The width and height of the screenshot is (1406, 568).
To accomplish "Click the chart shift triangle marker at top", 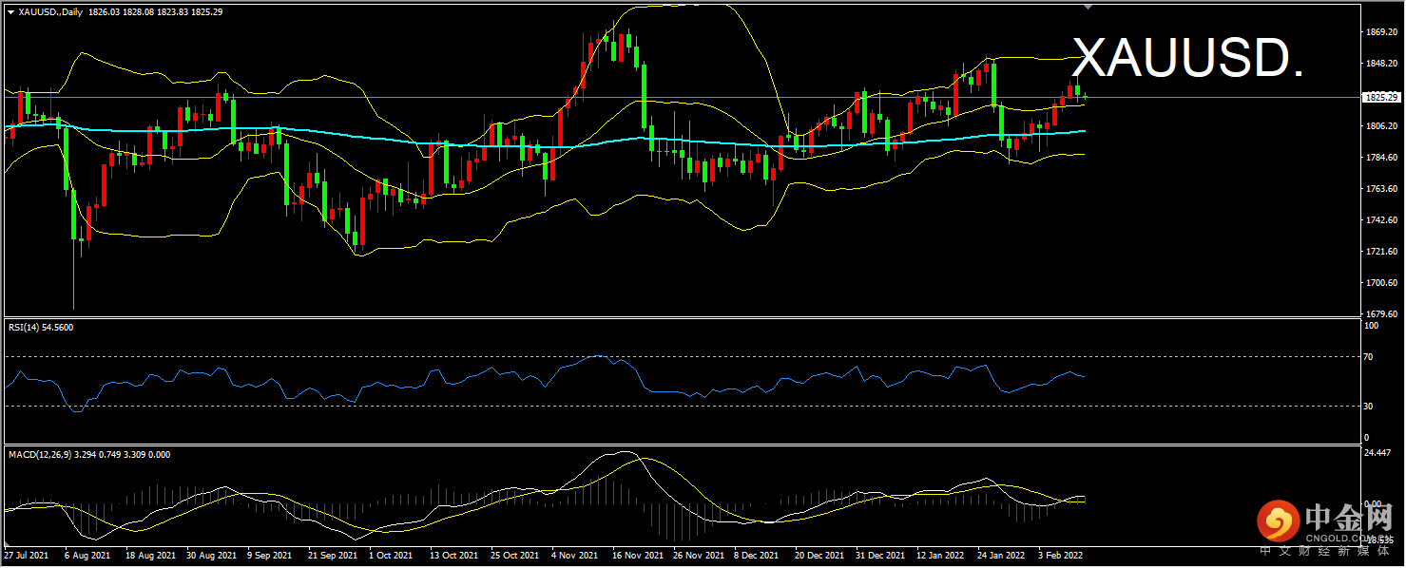I will (x=1088, y=7).
